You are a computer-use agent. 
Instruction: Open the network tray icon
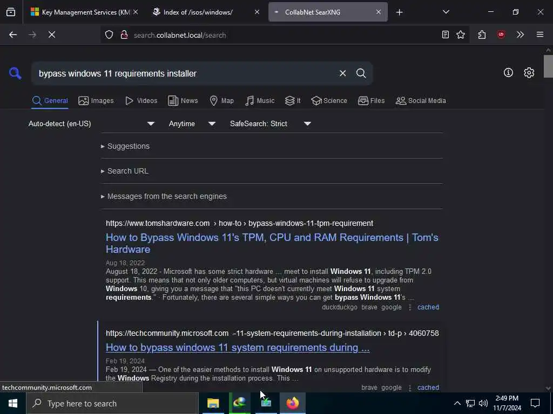470,403
